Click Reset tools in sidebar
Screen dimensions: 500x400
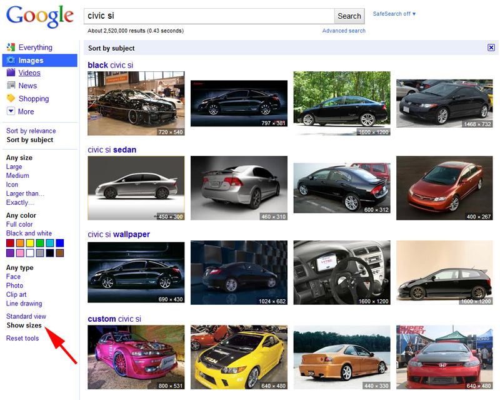22,338
